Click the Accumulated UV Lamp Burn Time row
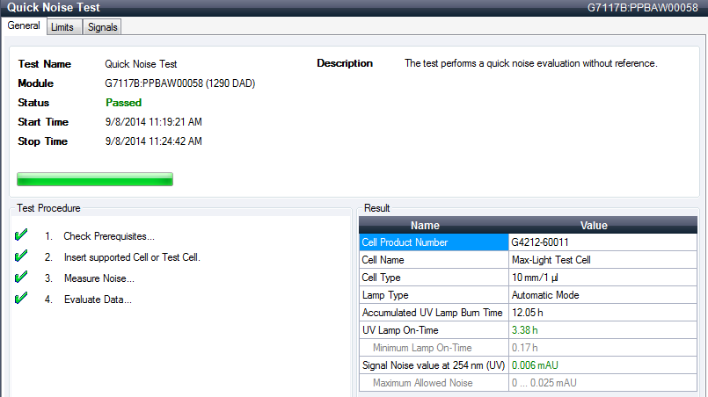The image size is (708, 397). 432,313
